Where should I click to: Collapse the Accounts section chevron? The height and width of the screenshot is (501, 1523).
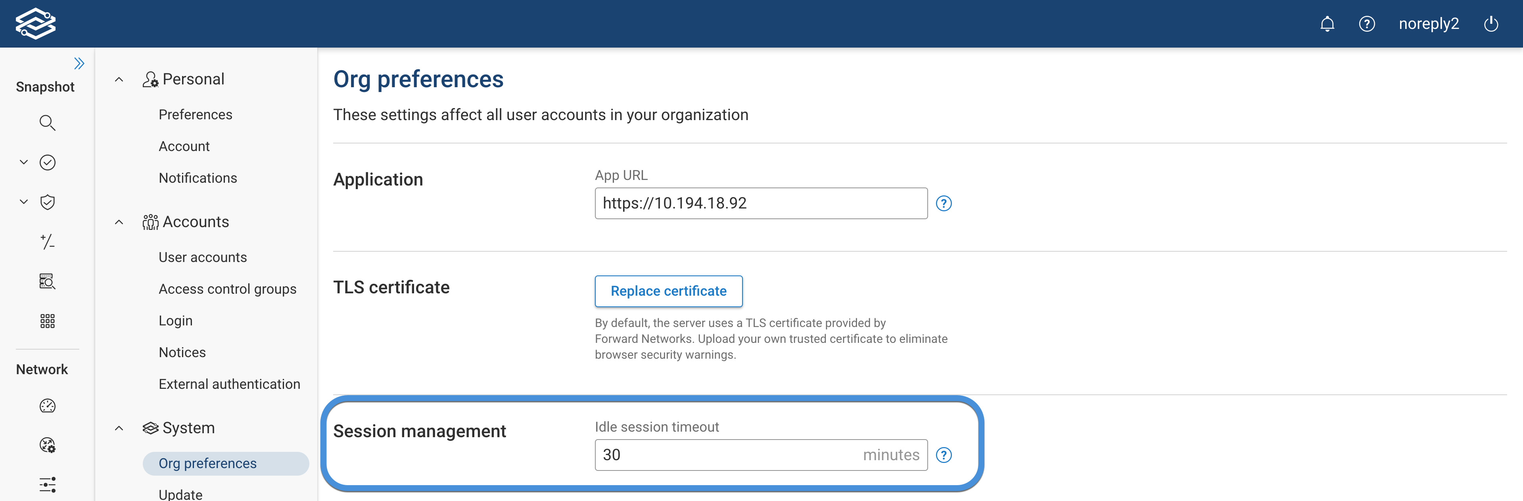(118, 222)
